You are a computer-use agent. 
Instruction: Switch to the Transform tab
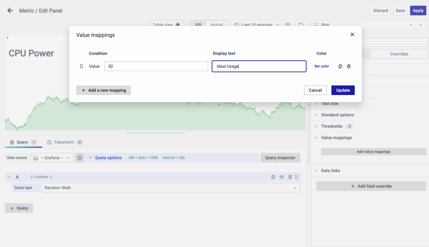tap(64, 142)
